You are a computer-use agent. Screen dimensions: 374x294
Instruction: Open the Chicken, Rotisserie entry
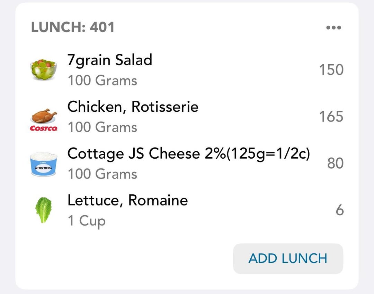click(x=187, y=117)
